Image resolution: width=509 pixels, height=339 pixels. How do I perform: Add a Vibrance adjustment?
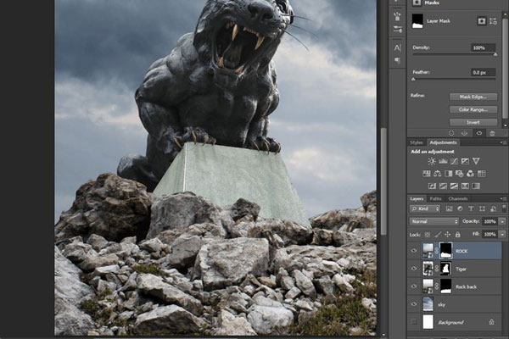point(476,161)
